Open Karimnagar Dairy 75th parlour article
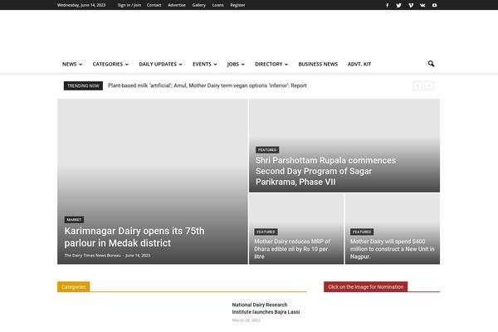Image resolution: width=498 pixels, height=332 pixels. pyautogui.click(x=134, y=237)
